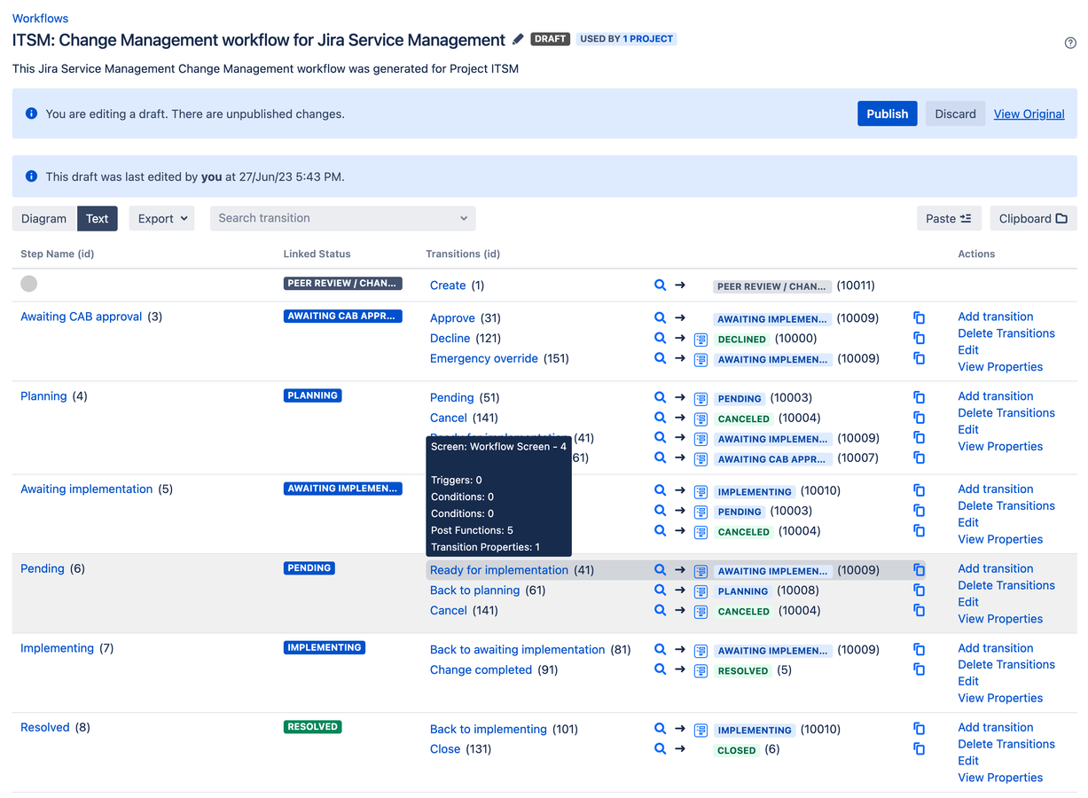Click the magnifier icon for Emergency override
Image resolution: width=1088 pixels, height=798 pixels.
pos(660,358)
